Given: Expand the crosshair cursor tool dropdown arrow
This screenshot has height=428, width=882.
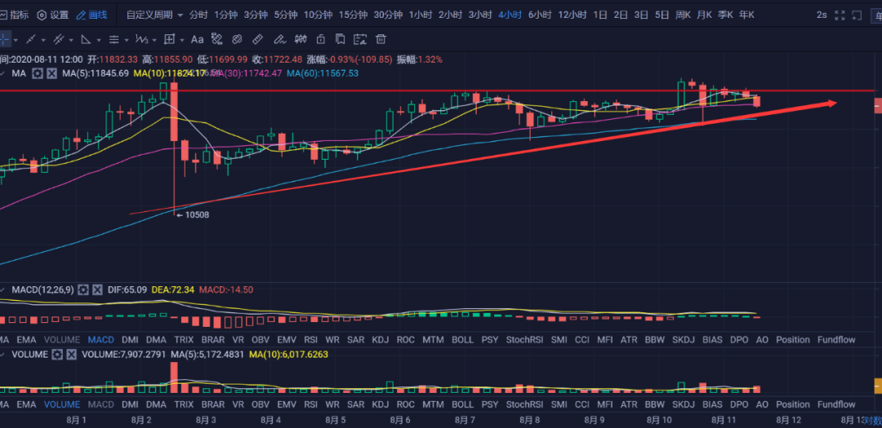Looking at the screenshot, I should 16,39.
